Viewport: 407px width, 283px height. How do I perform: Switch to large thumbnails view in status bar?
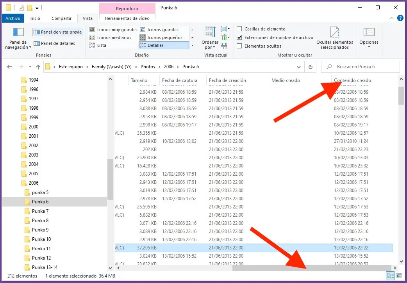(399, 276)
